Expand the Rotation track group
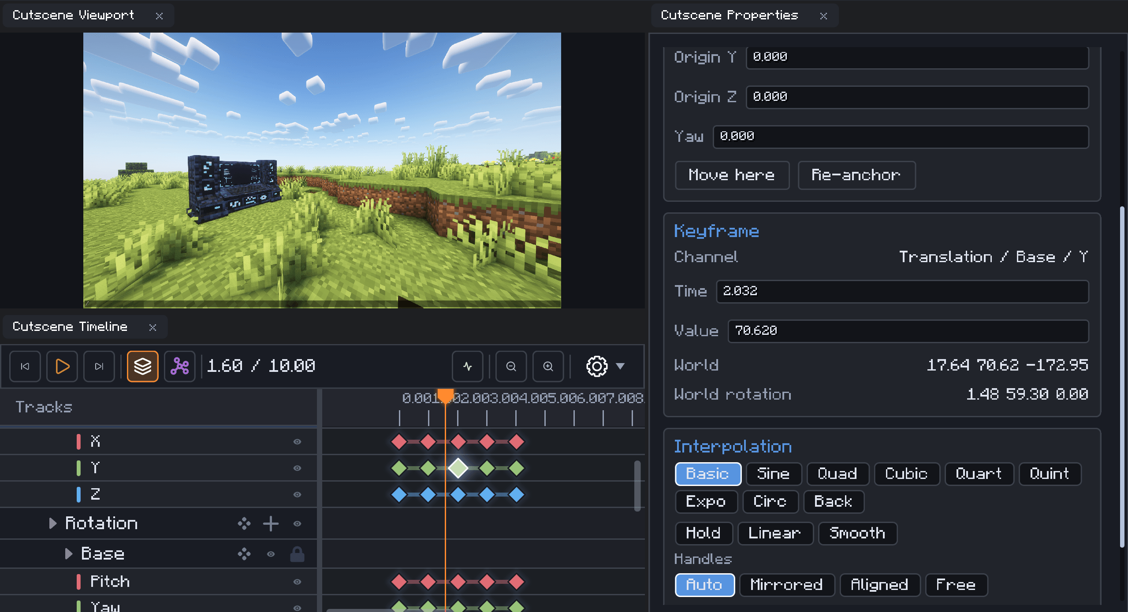 (x=53, y=523)
